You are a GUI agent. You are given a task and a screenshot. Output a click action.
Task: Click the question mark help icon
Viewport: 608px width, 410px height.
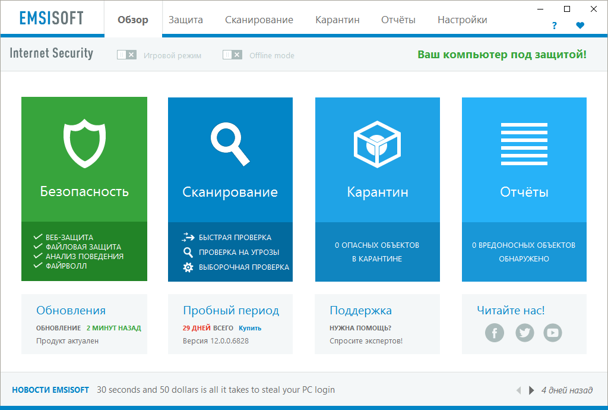pyautogui.click(x=555, y=26)
